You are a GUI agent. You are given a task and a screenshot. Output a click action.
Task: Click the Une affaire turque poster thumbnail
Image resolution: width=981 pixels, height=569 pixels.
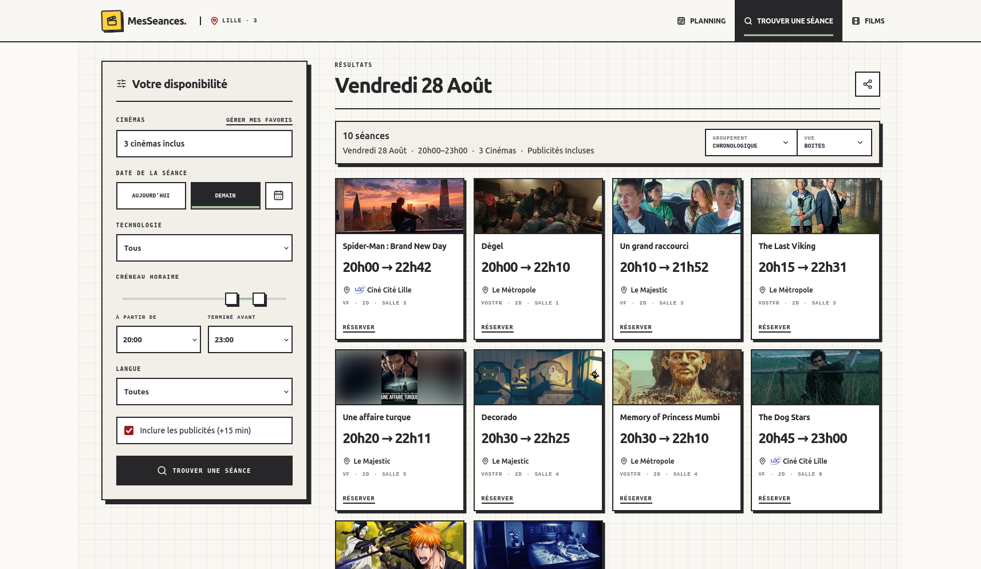(x=400, y=377)
